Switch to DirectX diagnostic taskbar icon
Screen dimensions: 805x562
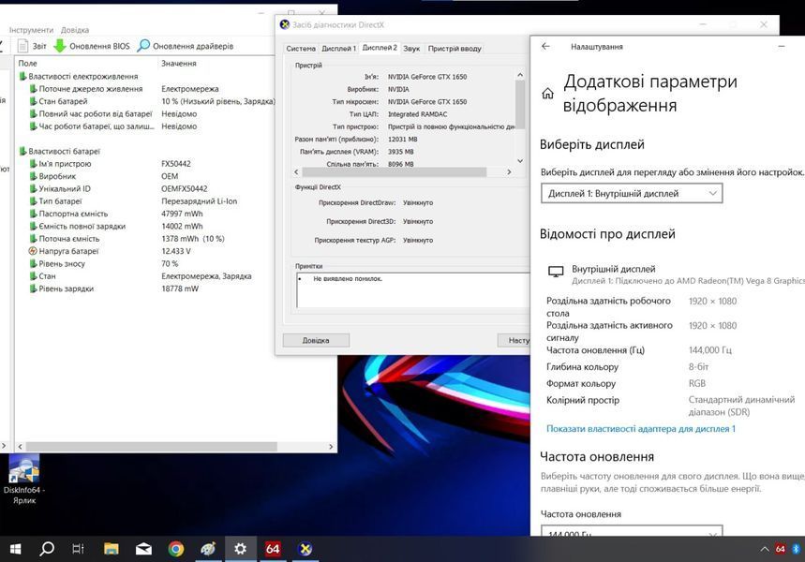tap(305, 549)
